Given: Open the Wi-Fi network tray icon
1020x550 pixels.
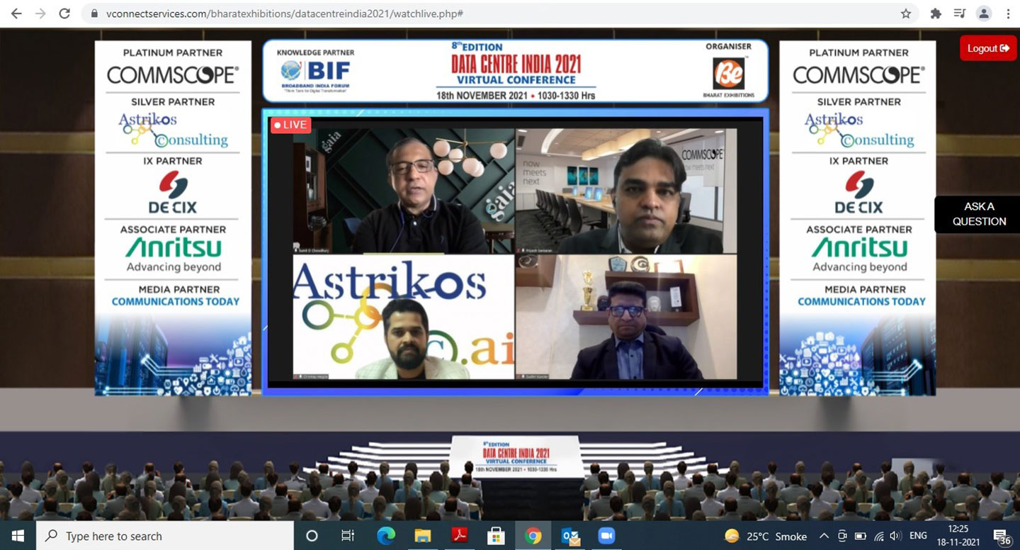Looking at the screenshot, I should [x=879, y=536].
